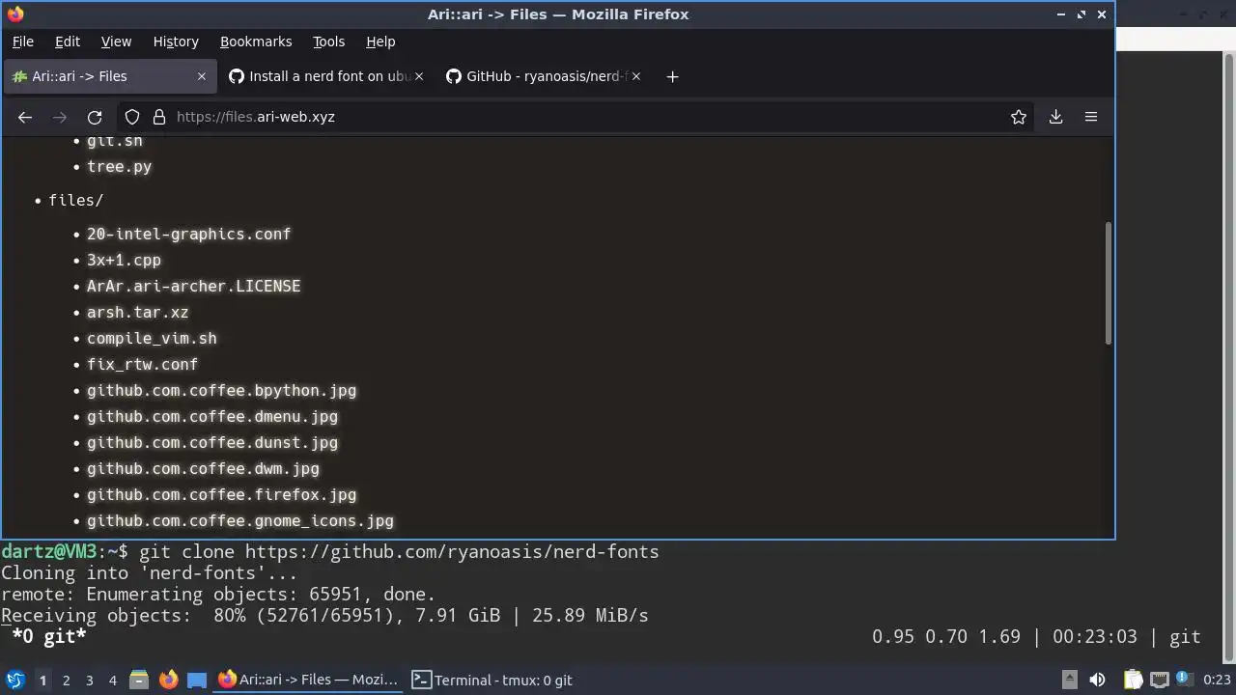Open the Firefox downloads panel
Viewport: 1236px width, 695px height.
pyautogui.click(x=1055, y=117)
